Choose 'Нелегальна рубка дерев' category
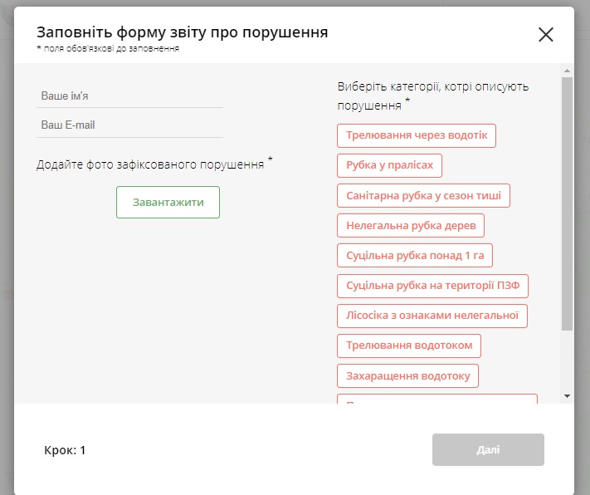Image resolution: width=590 pixels, height=495 pixels. (411, 225)
